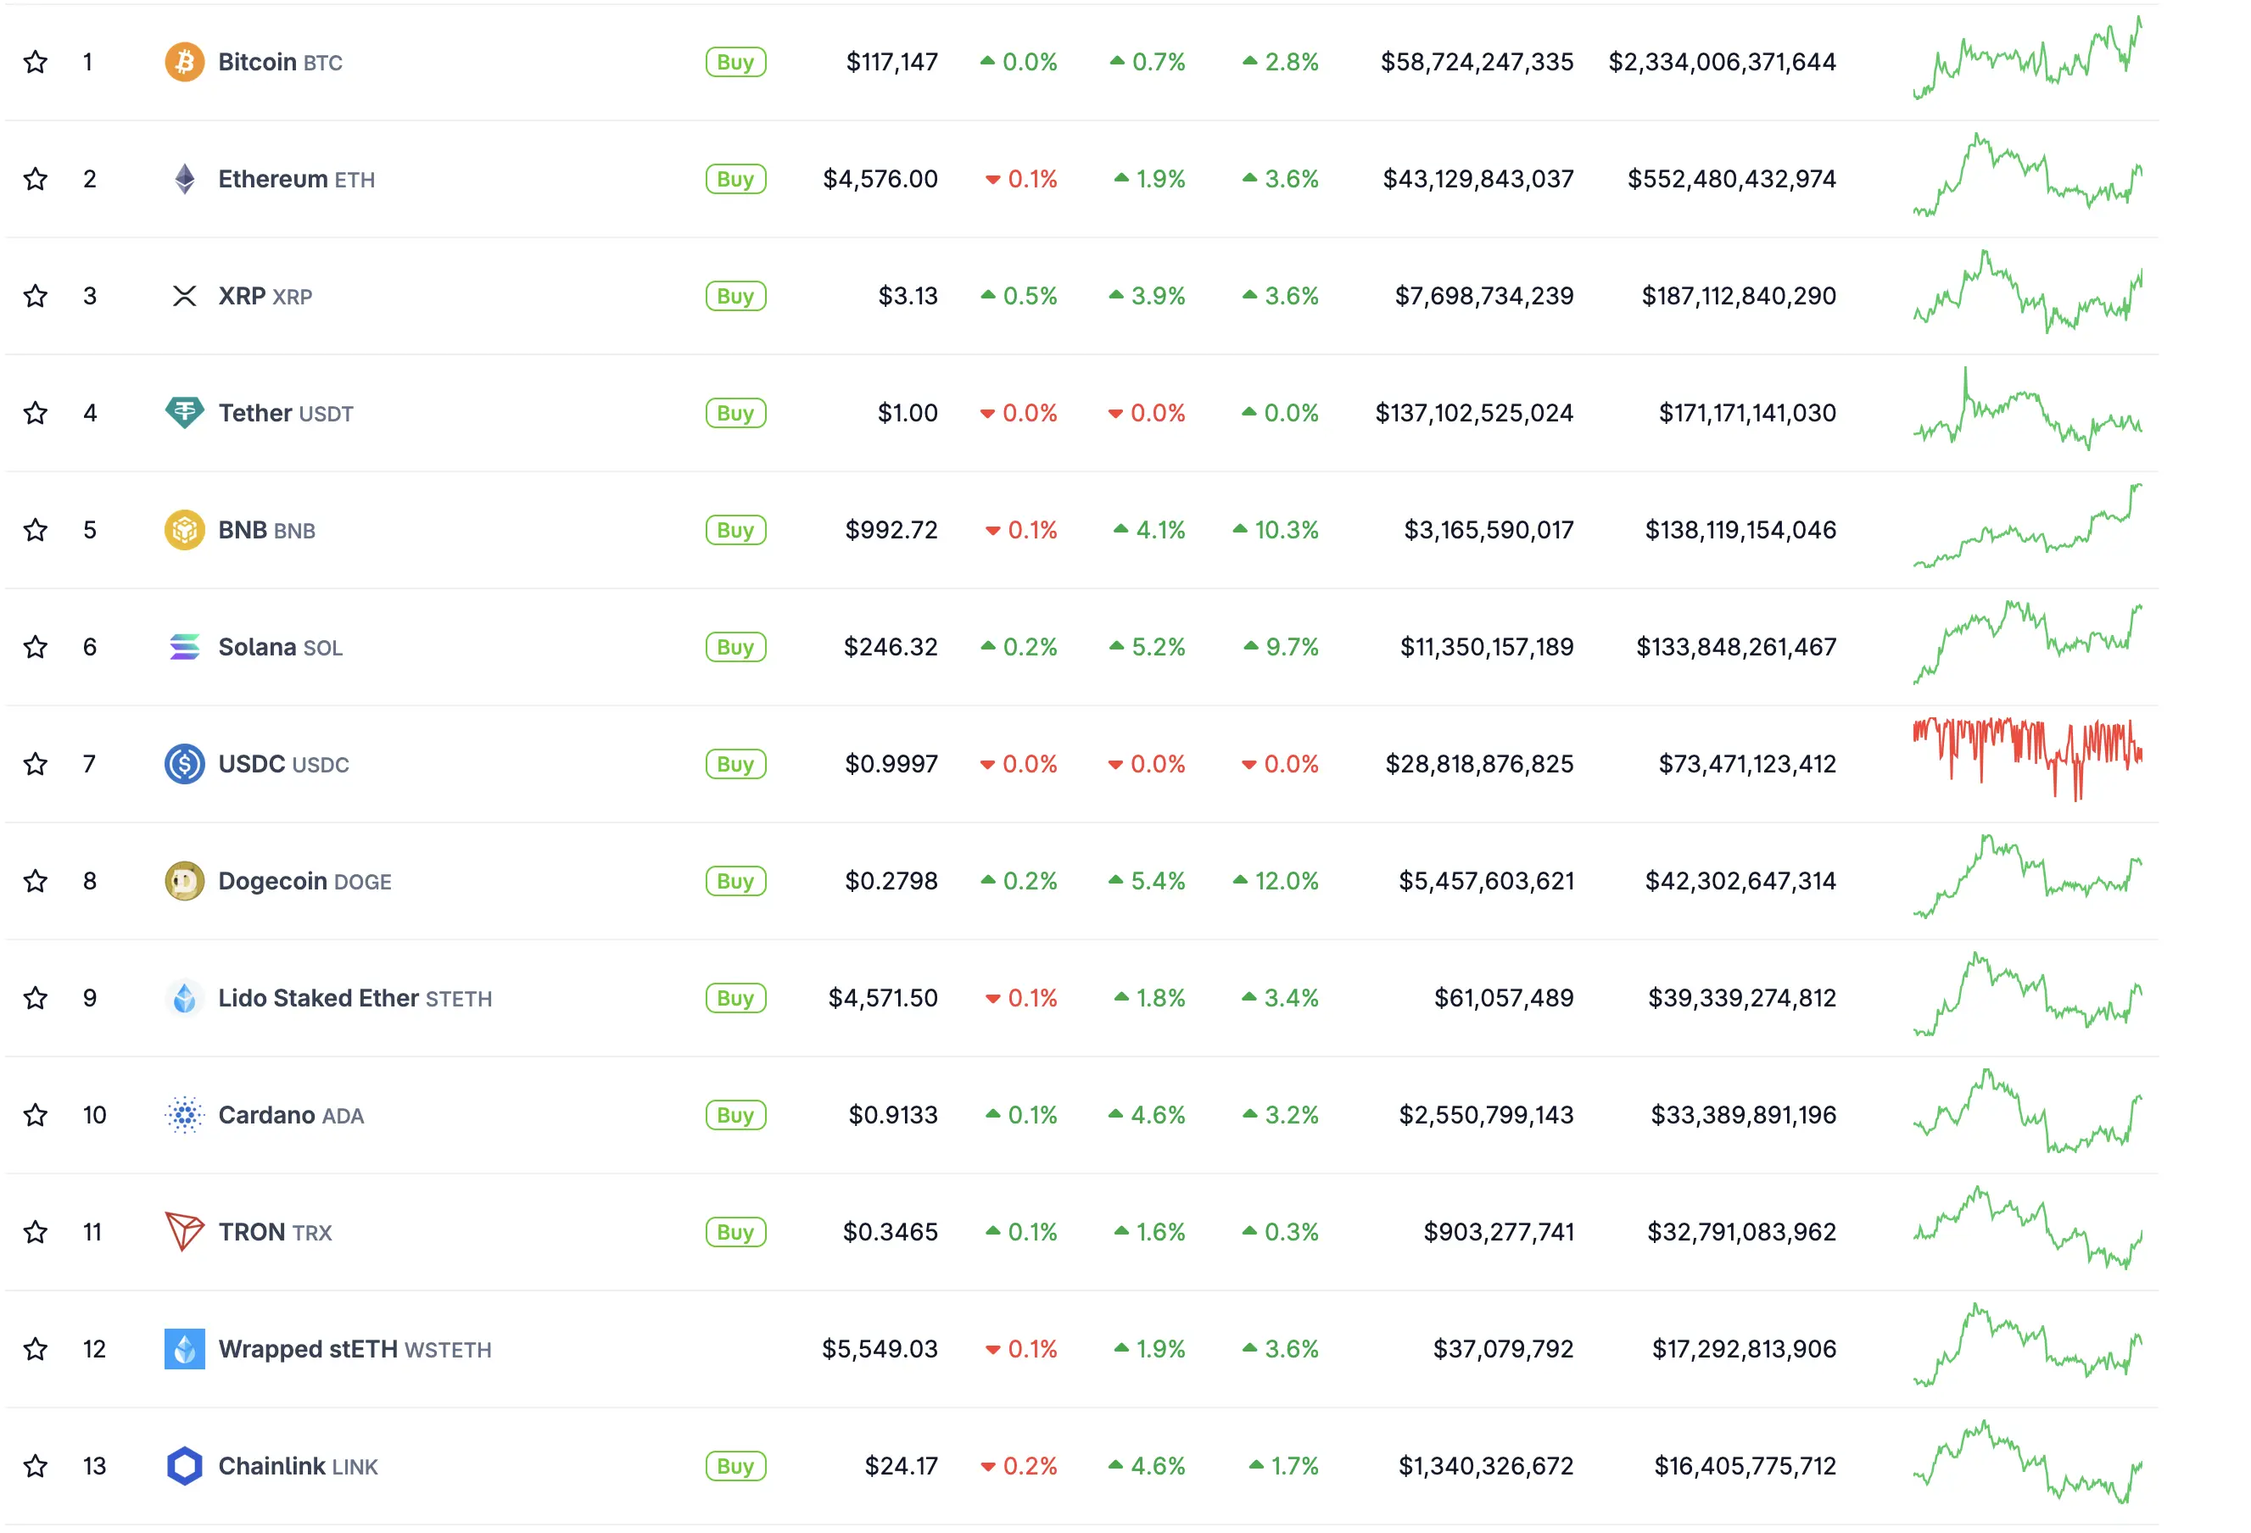Open Lido Staked Ether STETH page
The width and height of the screenshot is (2251, 1533).
click(355, 999)
